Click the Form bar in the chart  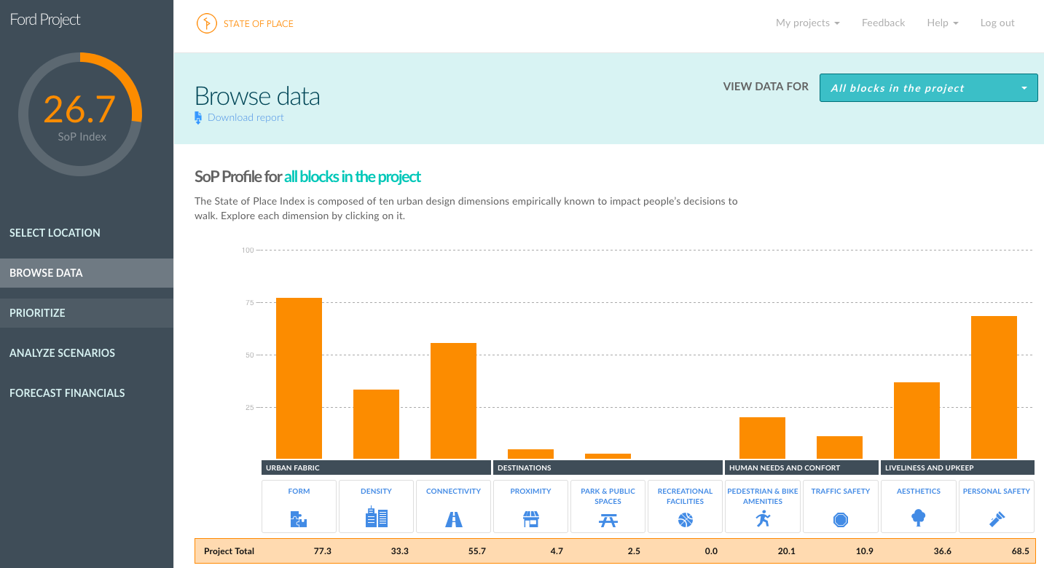click(299, 378)
